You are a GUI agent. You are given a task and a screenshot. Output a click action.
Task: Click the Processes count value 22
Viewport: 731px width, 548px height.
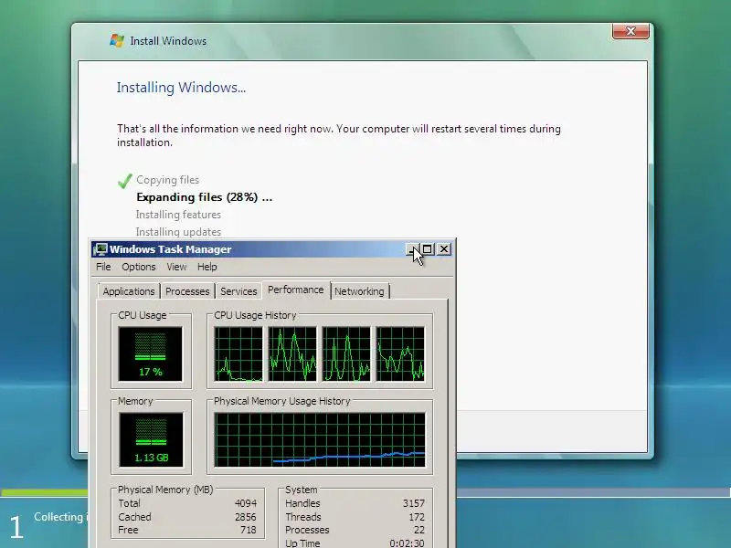point(419,530)
